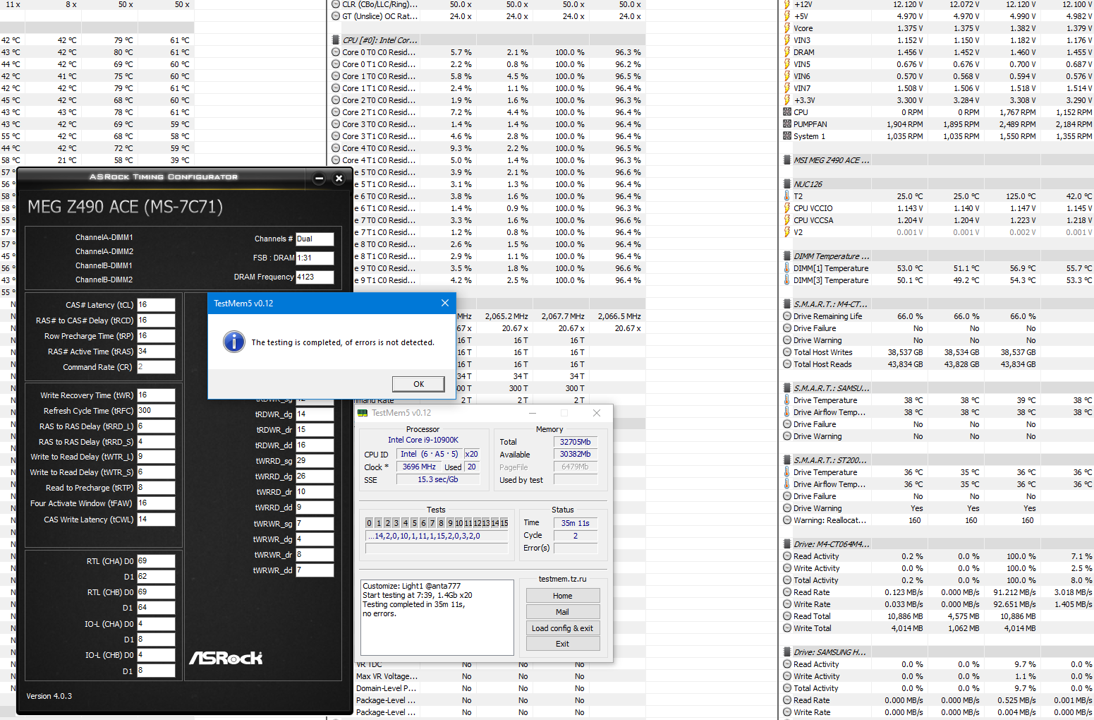This screenshot has height=720, width=1094.
Task: Click test number 15 box in Tests
Action: (504, 523)
